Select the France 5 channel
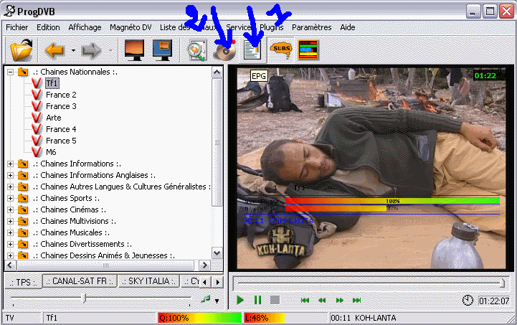517x325 pixels. click(x=61, y=141)
